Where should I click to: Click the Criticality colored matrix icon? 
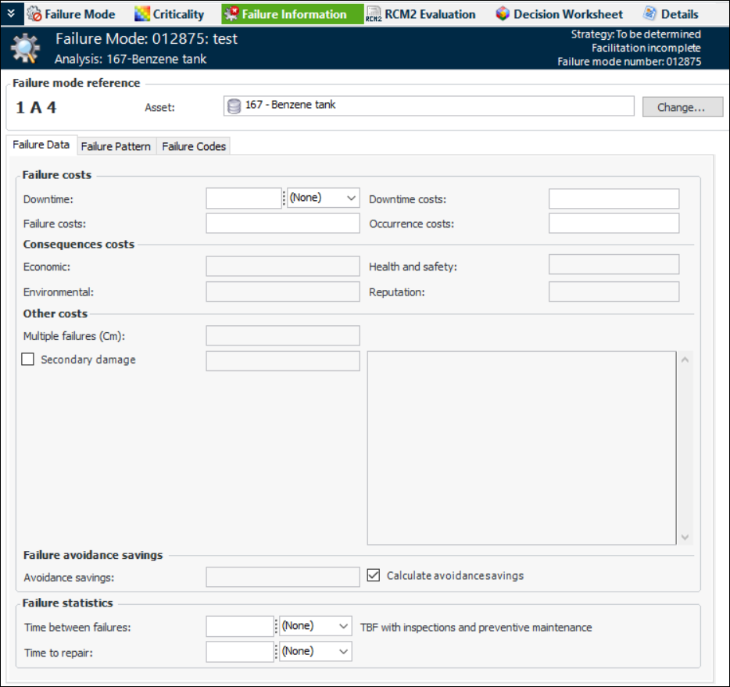tap(142, 14)
